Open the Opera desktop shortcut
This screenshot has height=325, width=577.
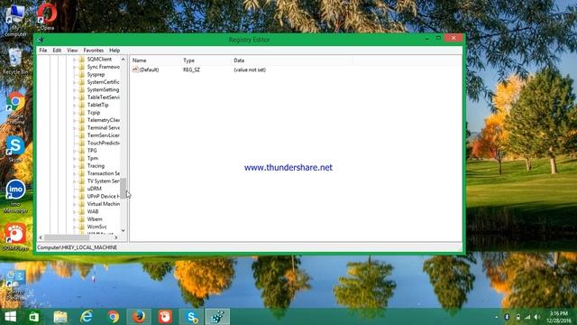click(47, 16)
